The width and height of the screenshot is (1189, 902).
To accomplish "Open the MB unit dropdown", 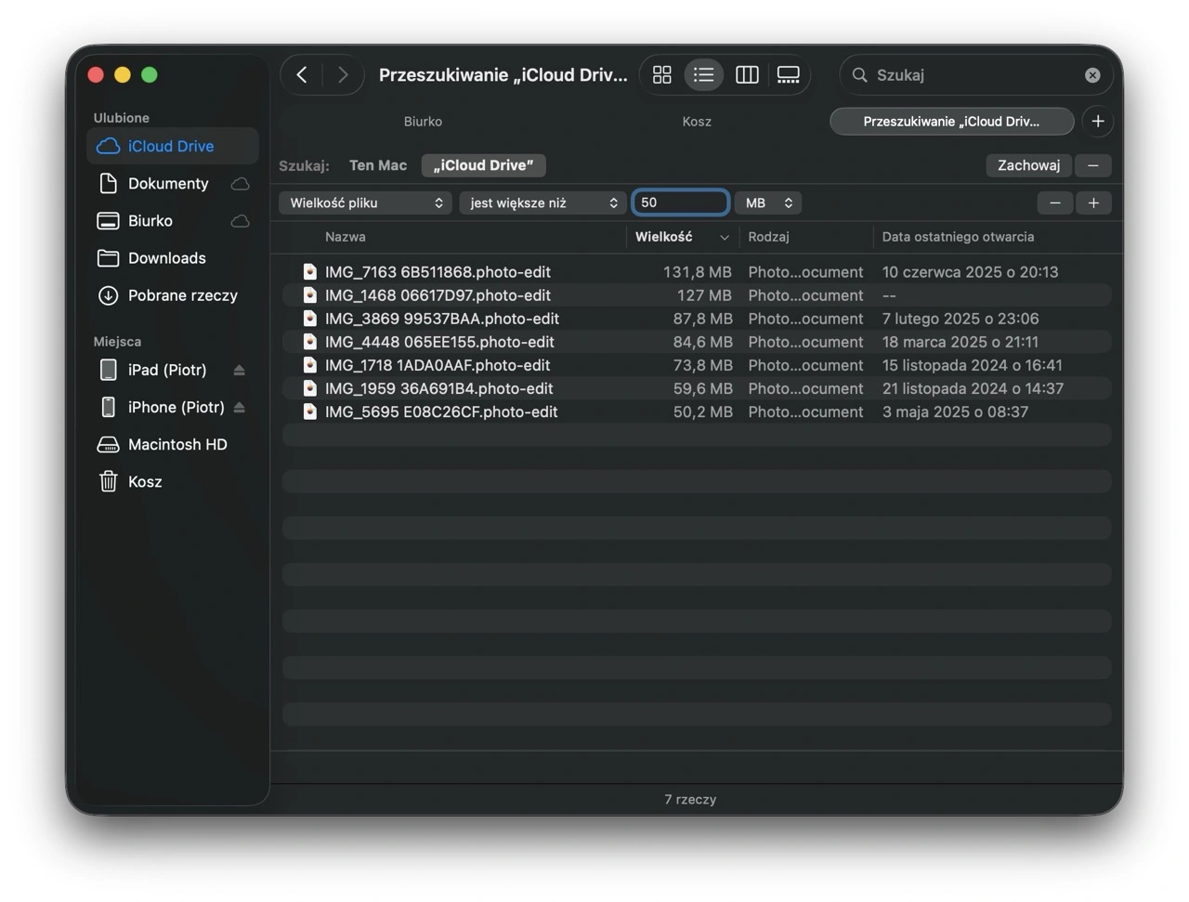I will [768, 203].
